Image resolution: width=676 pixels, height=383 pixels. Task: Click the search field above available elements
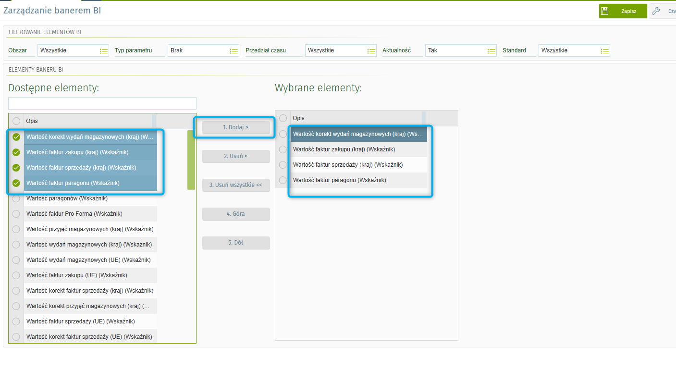102,103
